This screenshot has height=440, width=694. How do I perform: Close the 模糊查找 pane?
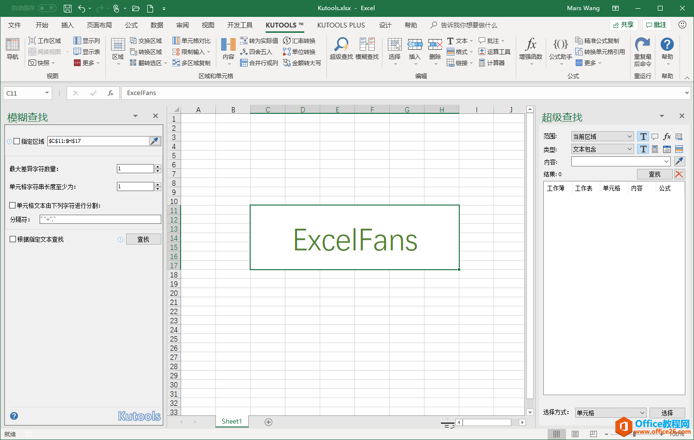click(x=155, y=116)
